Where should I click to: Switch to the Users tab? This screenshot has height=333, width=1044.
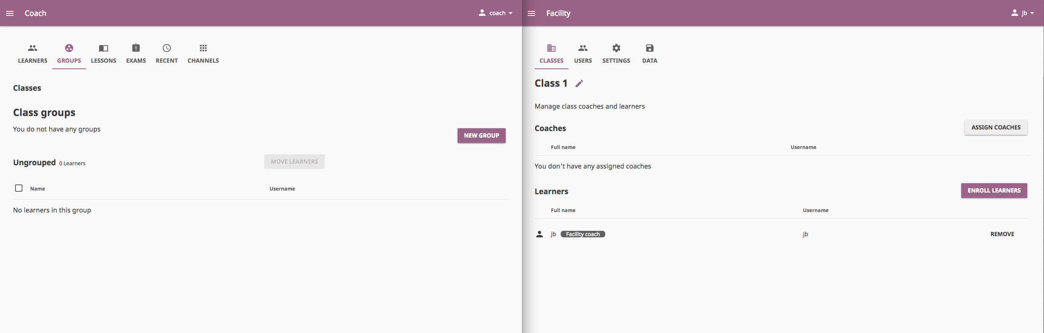[x=583, y=54]
